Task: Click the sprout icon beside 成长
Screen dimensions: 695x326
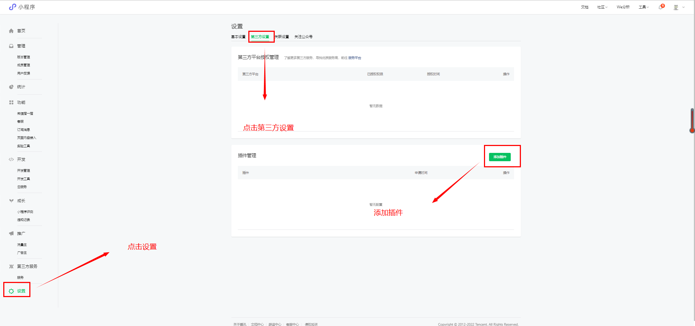Action: (x=11, y=201)
